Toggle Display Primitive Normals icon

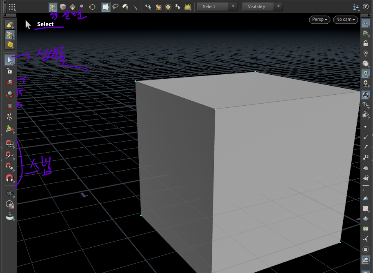[x=366, y=167]
